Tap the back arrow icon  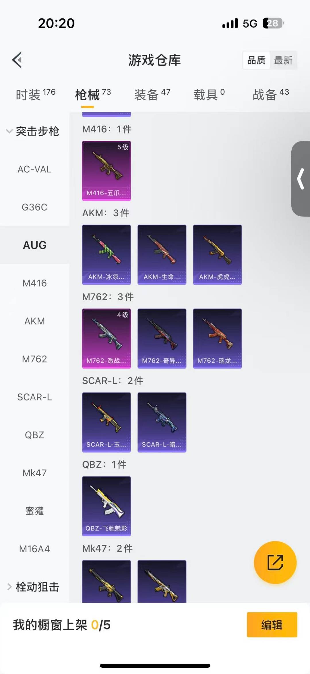click(17, 60)
